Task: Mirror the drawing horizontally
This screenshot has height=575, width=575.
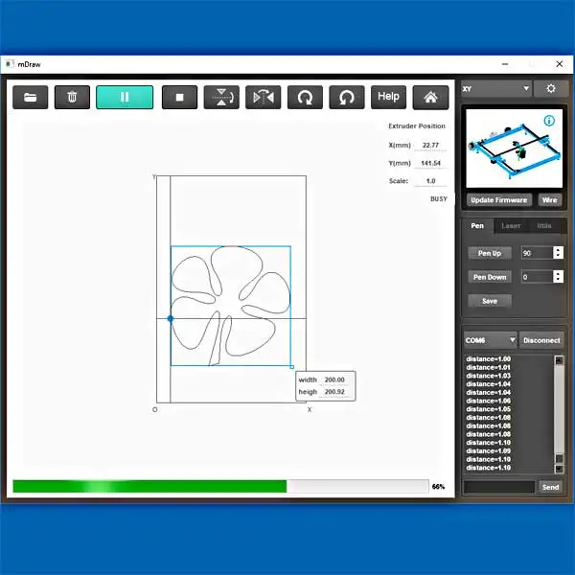Action: tap(263, 97)
